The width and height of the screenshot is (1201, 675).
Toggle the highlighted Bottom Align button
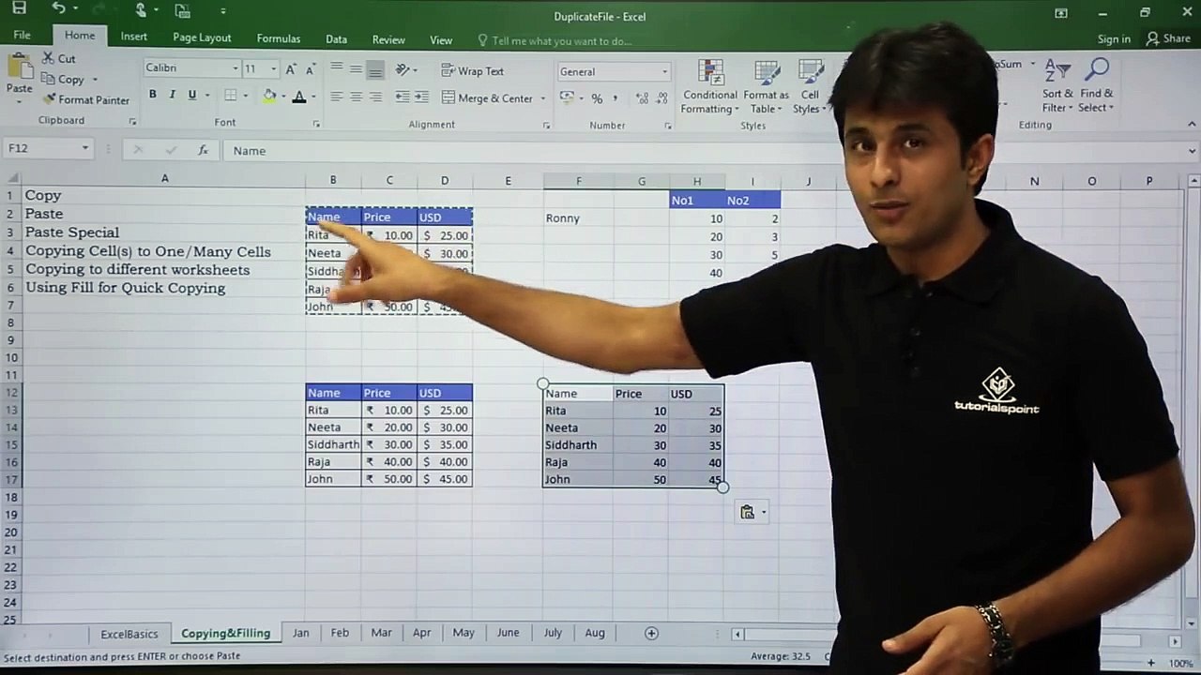click(x=375, y=70)
